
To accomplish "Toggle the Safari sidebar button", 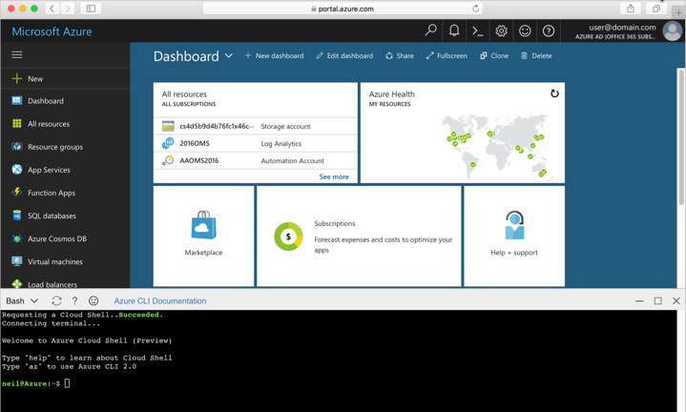I will (x=91, y=9).
